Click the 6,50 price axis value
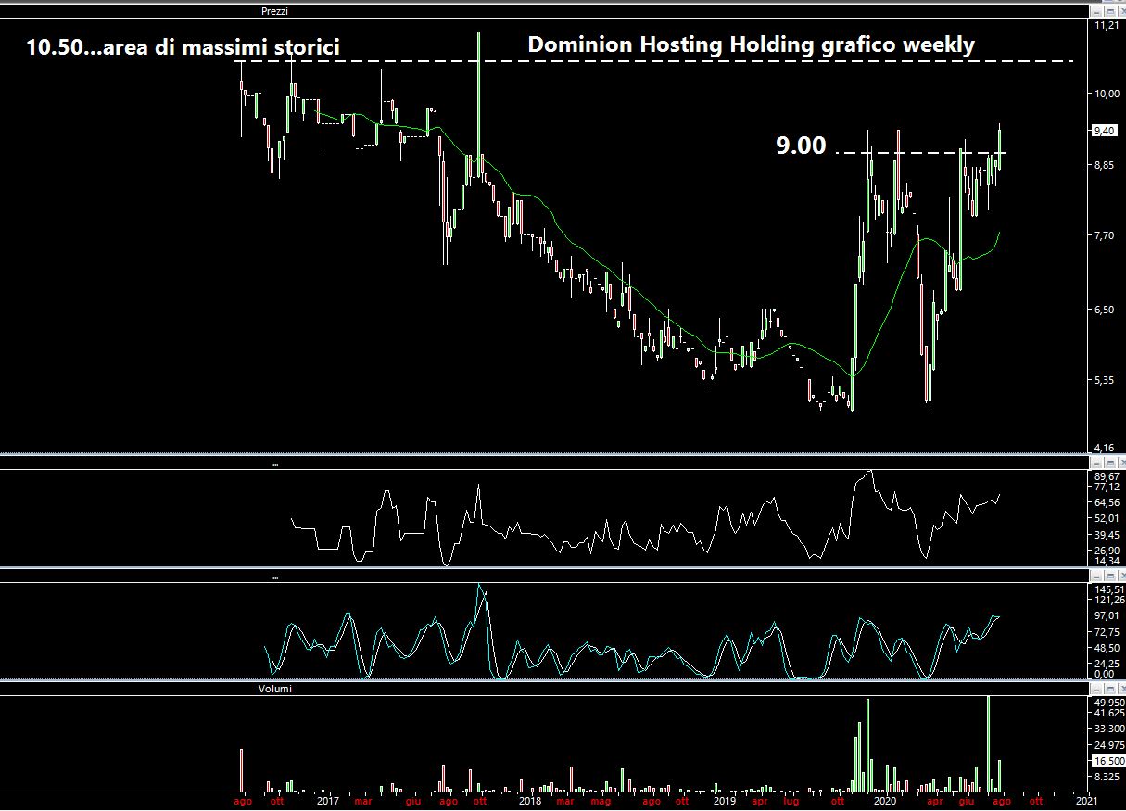Image resolution: width=1126 pixels, height=811 pixels. click(x=1105, y=310)
